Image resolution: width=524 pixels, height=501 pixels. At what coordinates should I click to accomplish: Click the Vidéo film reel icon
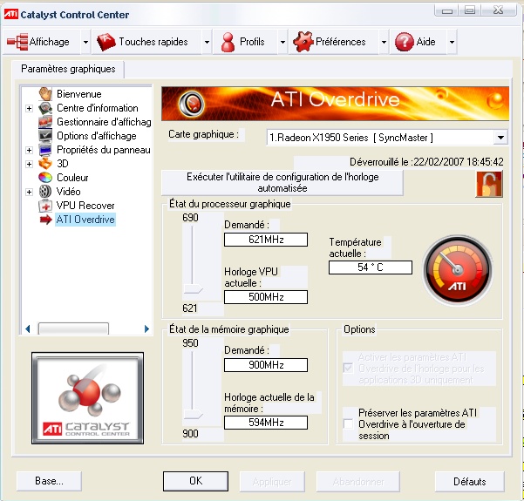coord(45,192)
